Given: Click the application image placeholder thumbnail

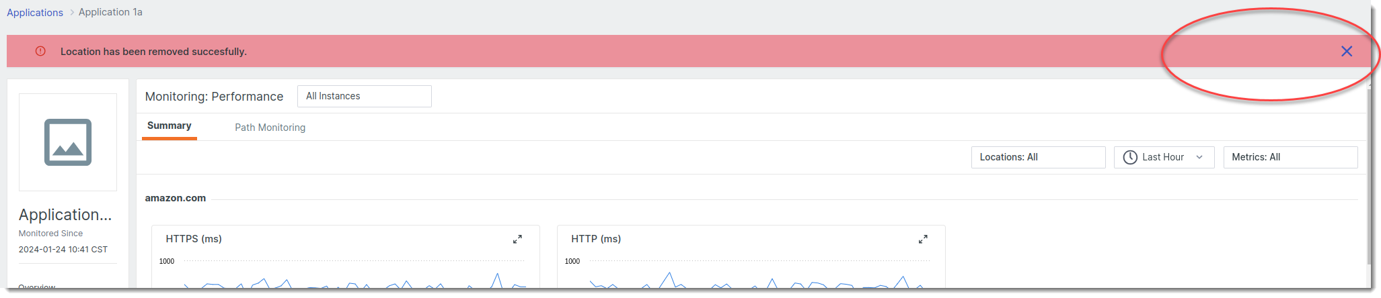Looking at the screenshot, I should (x=68, y=142).
